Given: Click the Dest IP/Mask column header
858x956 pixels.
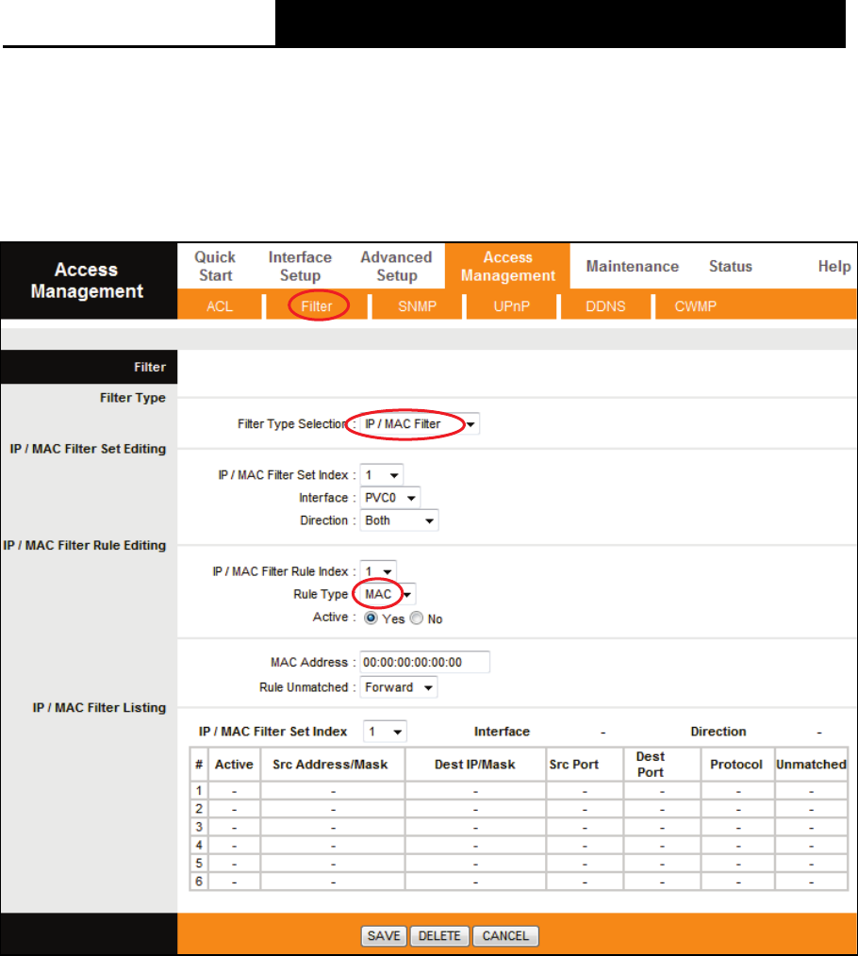Looking at the screenshot, I should click(475, 765).
